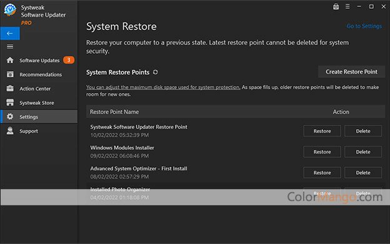The height and width of the screenshot is (244, 390).
Task: Click the orange 3 updates badge
Action: (x=69, y=60)
